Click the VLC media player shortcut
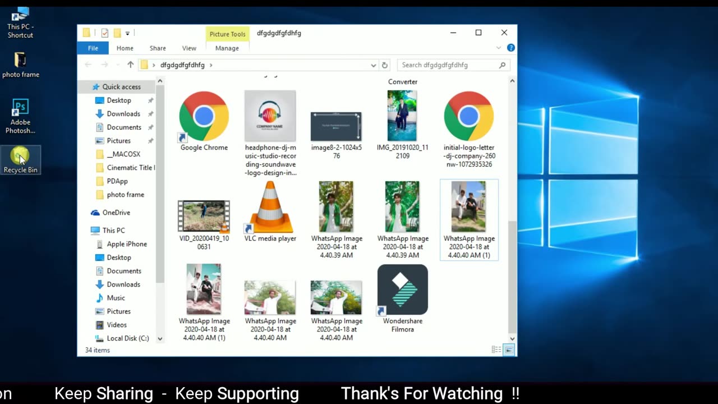This screenshot has height=404, width=718. pyautogui.click(x=270, y=212)
